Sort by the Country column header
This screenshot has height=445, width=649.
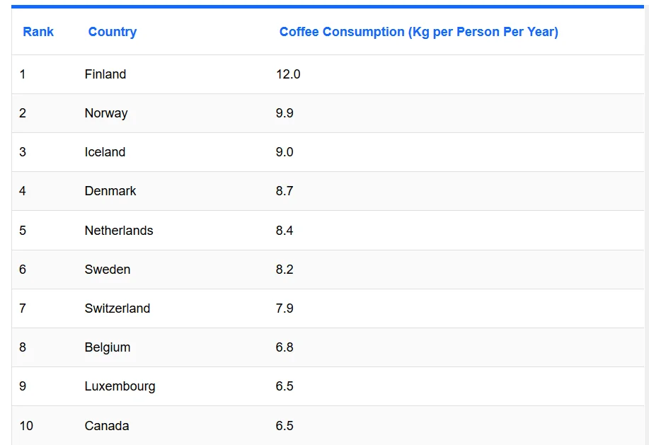(x=112, y=32)
